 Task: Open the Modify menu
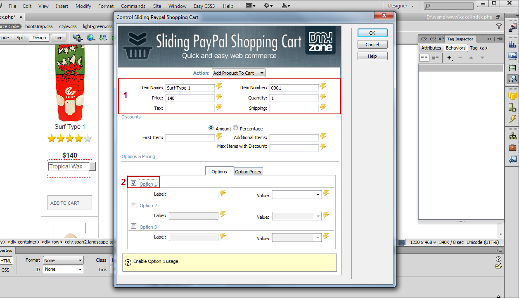coord(83,6)
